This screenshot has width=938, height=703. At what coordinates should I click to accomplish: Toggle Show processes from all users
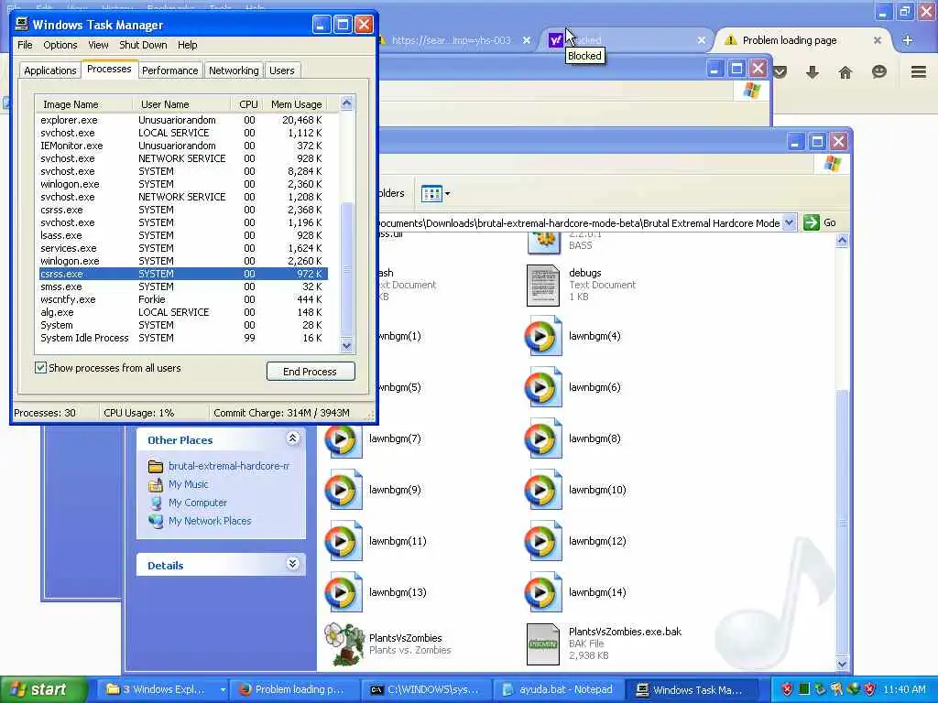(40, 368)
